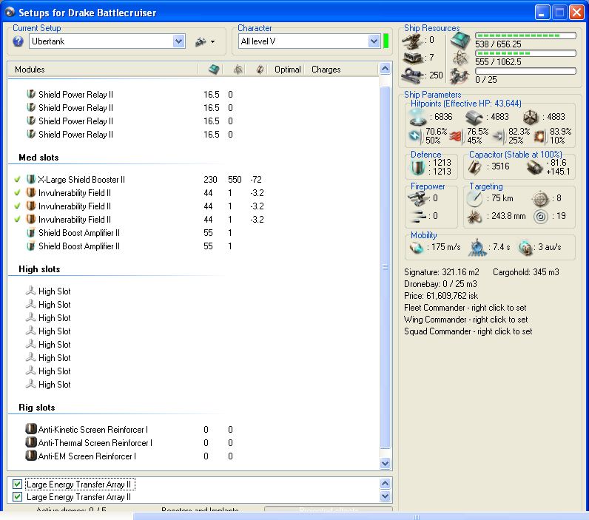Image resolution: width=589 pixels, height=520 pixels.
Task: Uncheck the second Large Energy Transfer Array II
Action: [17, 497]
